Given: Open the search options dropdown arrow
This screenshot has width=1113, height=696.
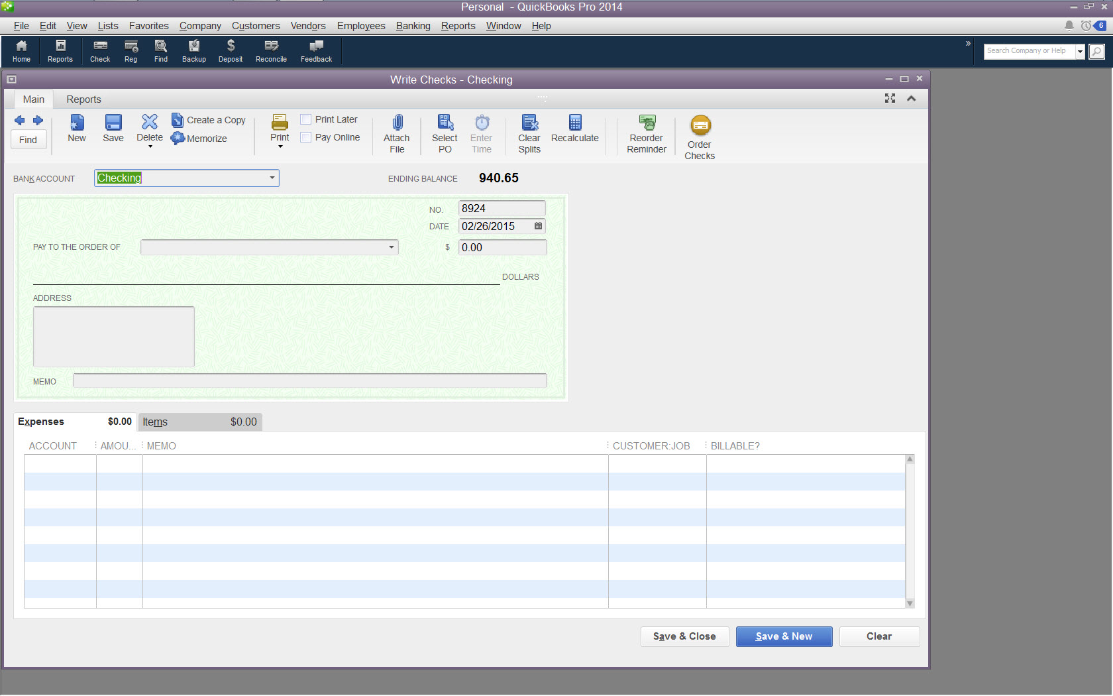Looking at the screenshot, I should click(x=1080, y=51).
